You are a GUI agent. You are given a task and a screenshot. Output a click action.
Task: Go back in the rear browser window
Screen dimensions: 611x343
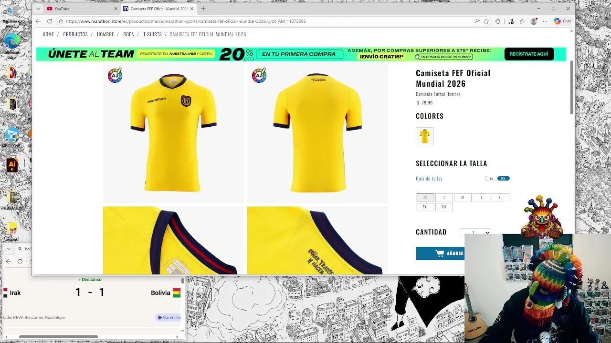point(9,261)
